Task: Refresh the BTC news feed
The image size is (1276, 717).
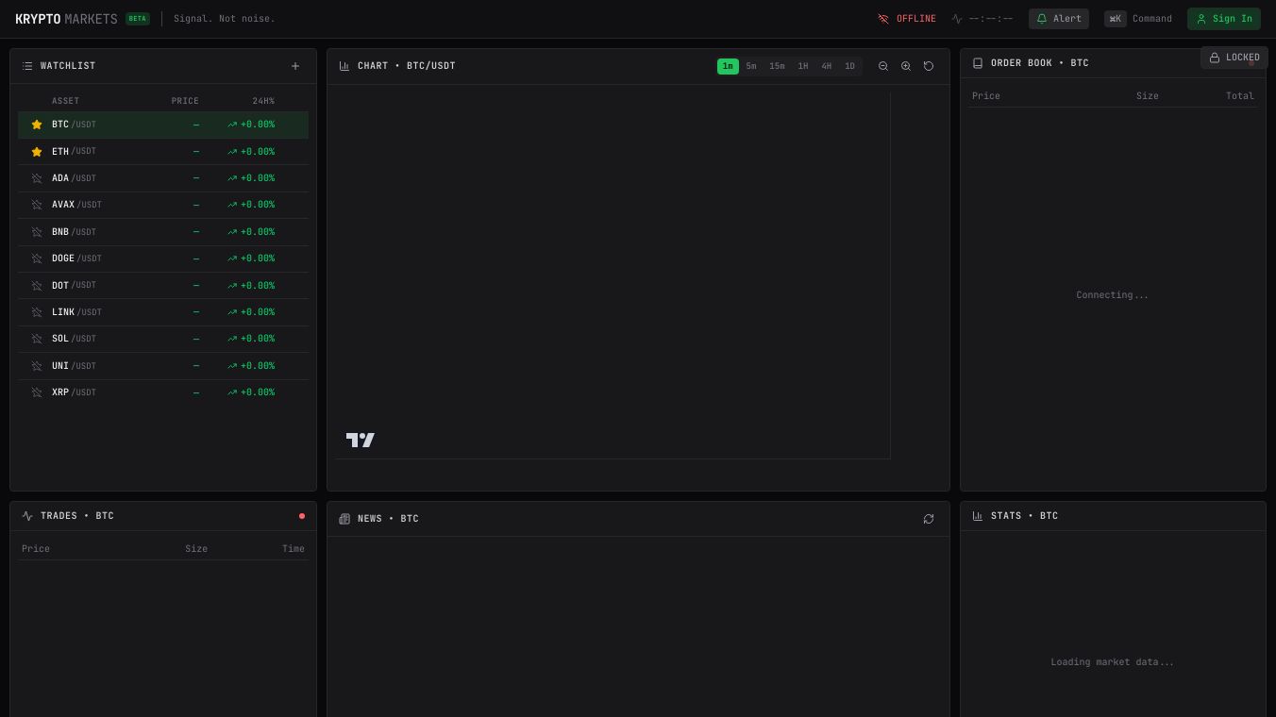Action: pos(929,519)
